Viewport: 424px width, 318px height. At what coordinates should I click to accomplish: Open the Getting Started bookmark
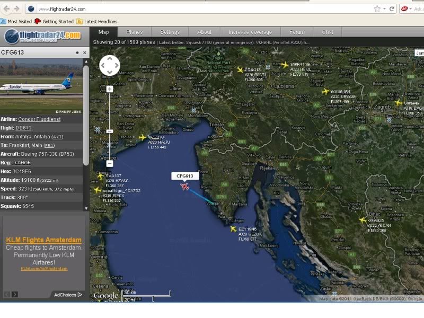pyautogui.click(x=54, y=21)
